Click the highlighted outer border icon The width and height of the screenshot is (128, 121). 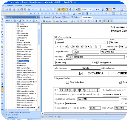(x=110, y=10)
